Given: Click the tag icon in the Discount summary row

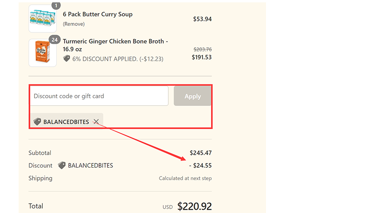Looking at the screenshot, I should [61, 165].
